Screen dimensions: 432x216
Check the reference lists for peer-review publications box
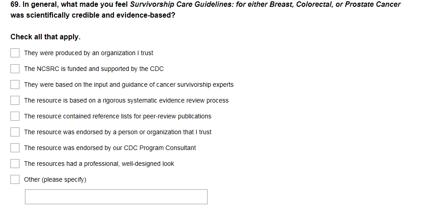point(15,117)
